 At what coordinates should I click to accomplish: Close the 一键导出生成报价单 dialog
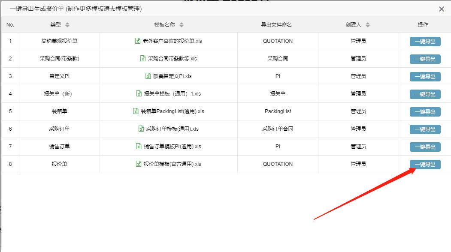(x=442, y=9)
